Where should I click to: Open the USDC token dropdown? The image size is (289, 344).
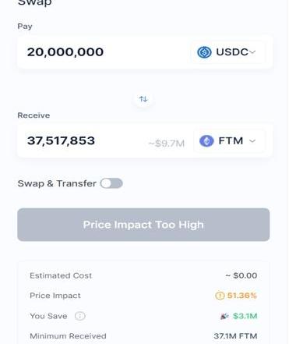pos(228,52)
